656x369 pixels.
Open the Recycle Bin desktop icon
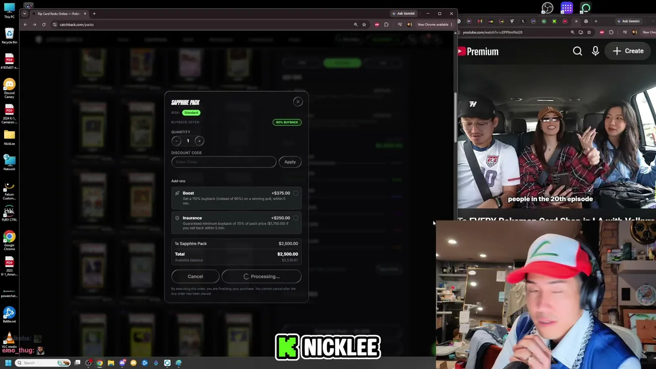click(x=9, y=36)
